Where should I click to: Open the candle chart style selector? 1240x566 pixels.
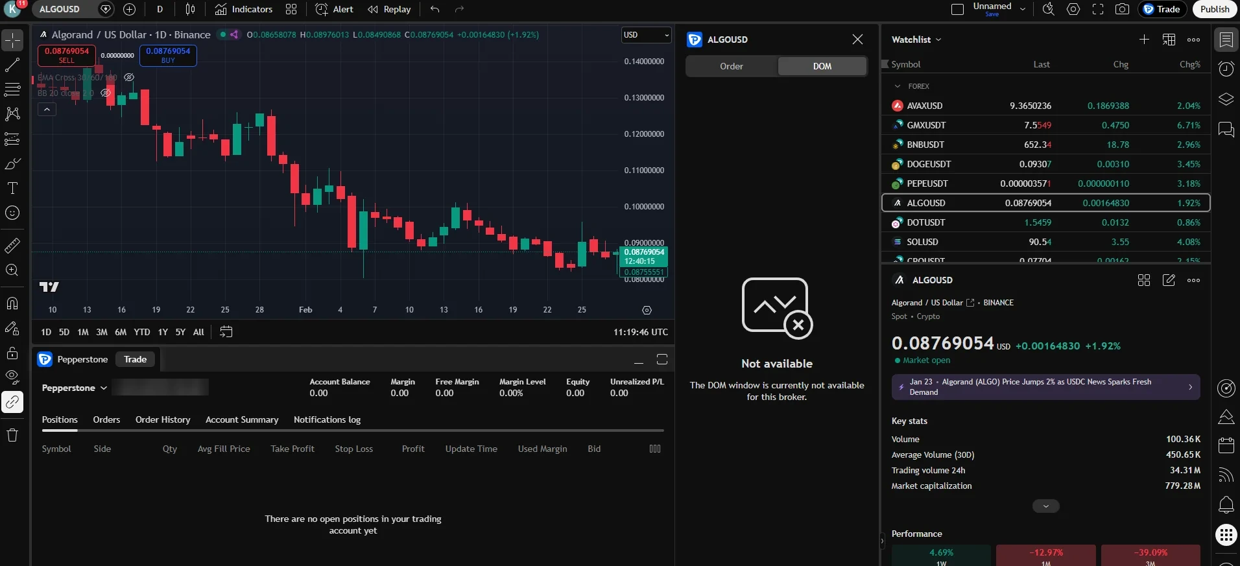click(x=190, y=9)
